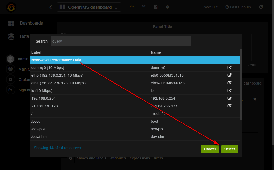This screenshot has height=170, width=274.
Task: Click the Dashboards sidebar label
Action: click(x=32, y=23)
